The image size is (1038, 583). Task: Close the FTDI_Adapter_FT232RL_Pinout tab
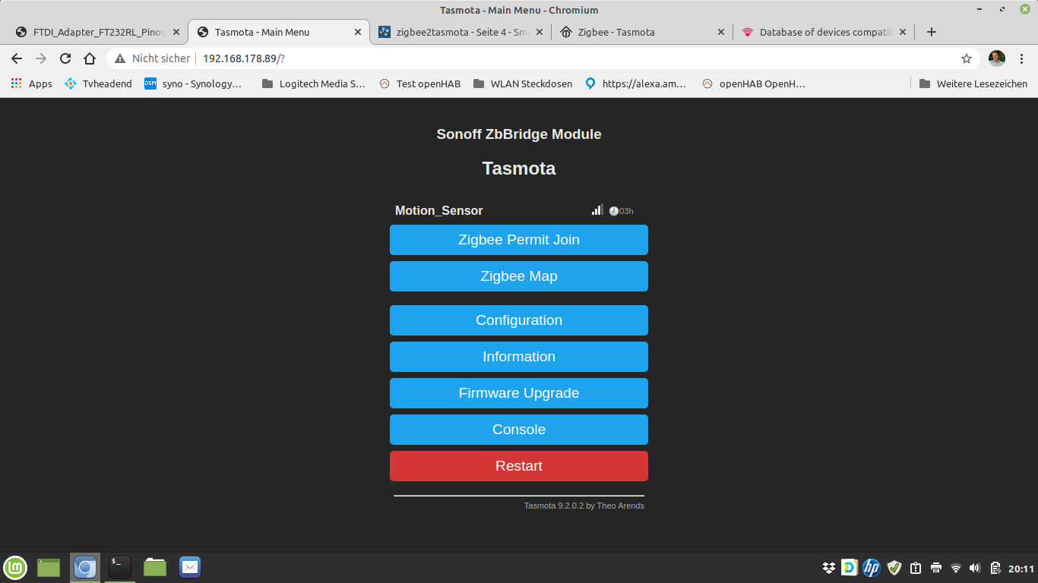tap(176, 32)
